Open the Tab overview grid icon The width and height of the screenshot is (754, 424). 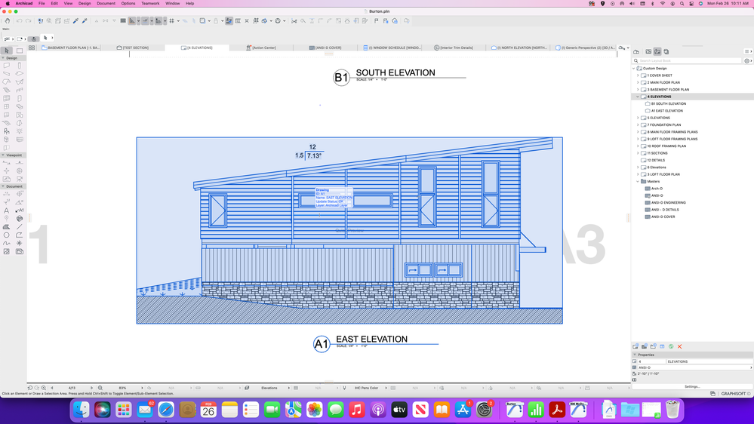pyautogui.click(x=32, y=48)
